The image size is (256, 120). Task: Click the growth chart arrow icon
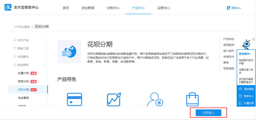114,99
